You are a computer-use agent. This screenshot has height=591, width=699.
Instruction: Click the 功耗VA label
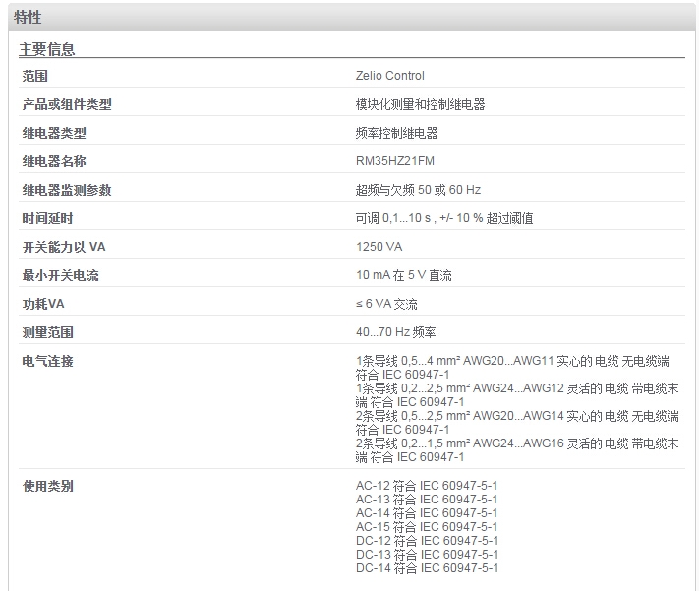coord(43,304)
